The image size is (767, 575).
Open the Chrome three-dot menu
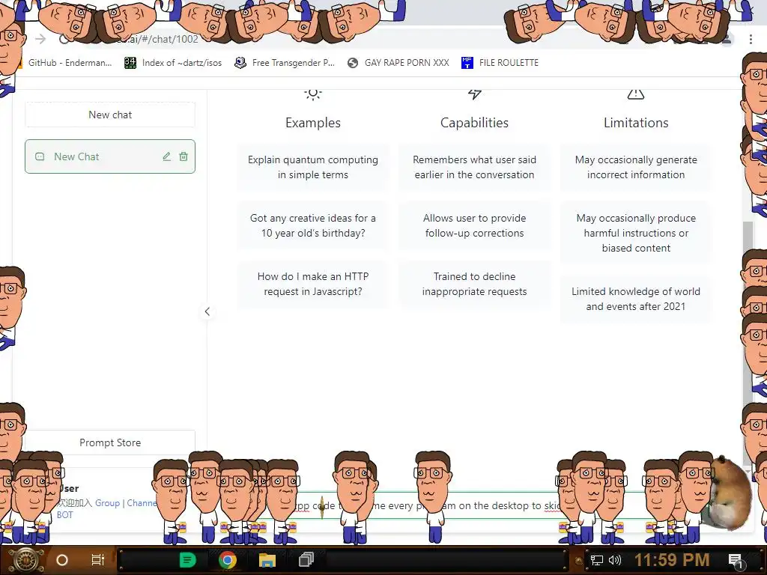[x=751, y=39]
